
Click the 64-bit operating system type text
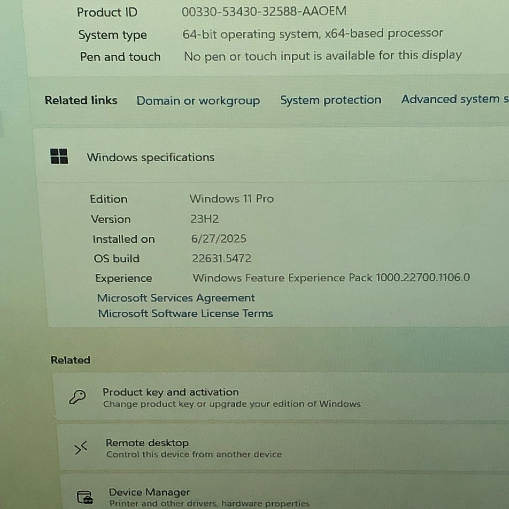(x=312, y=34)
